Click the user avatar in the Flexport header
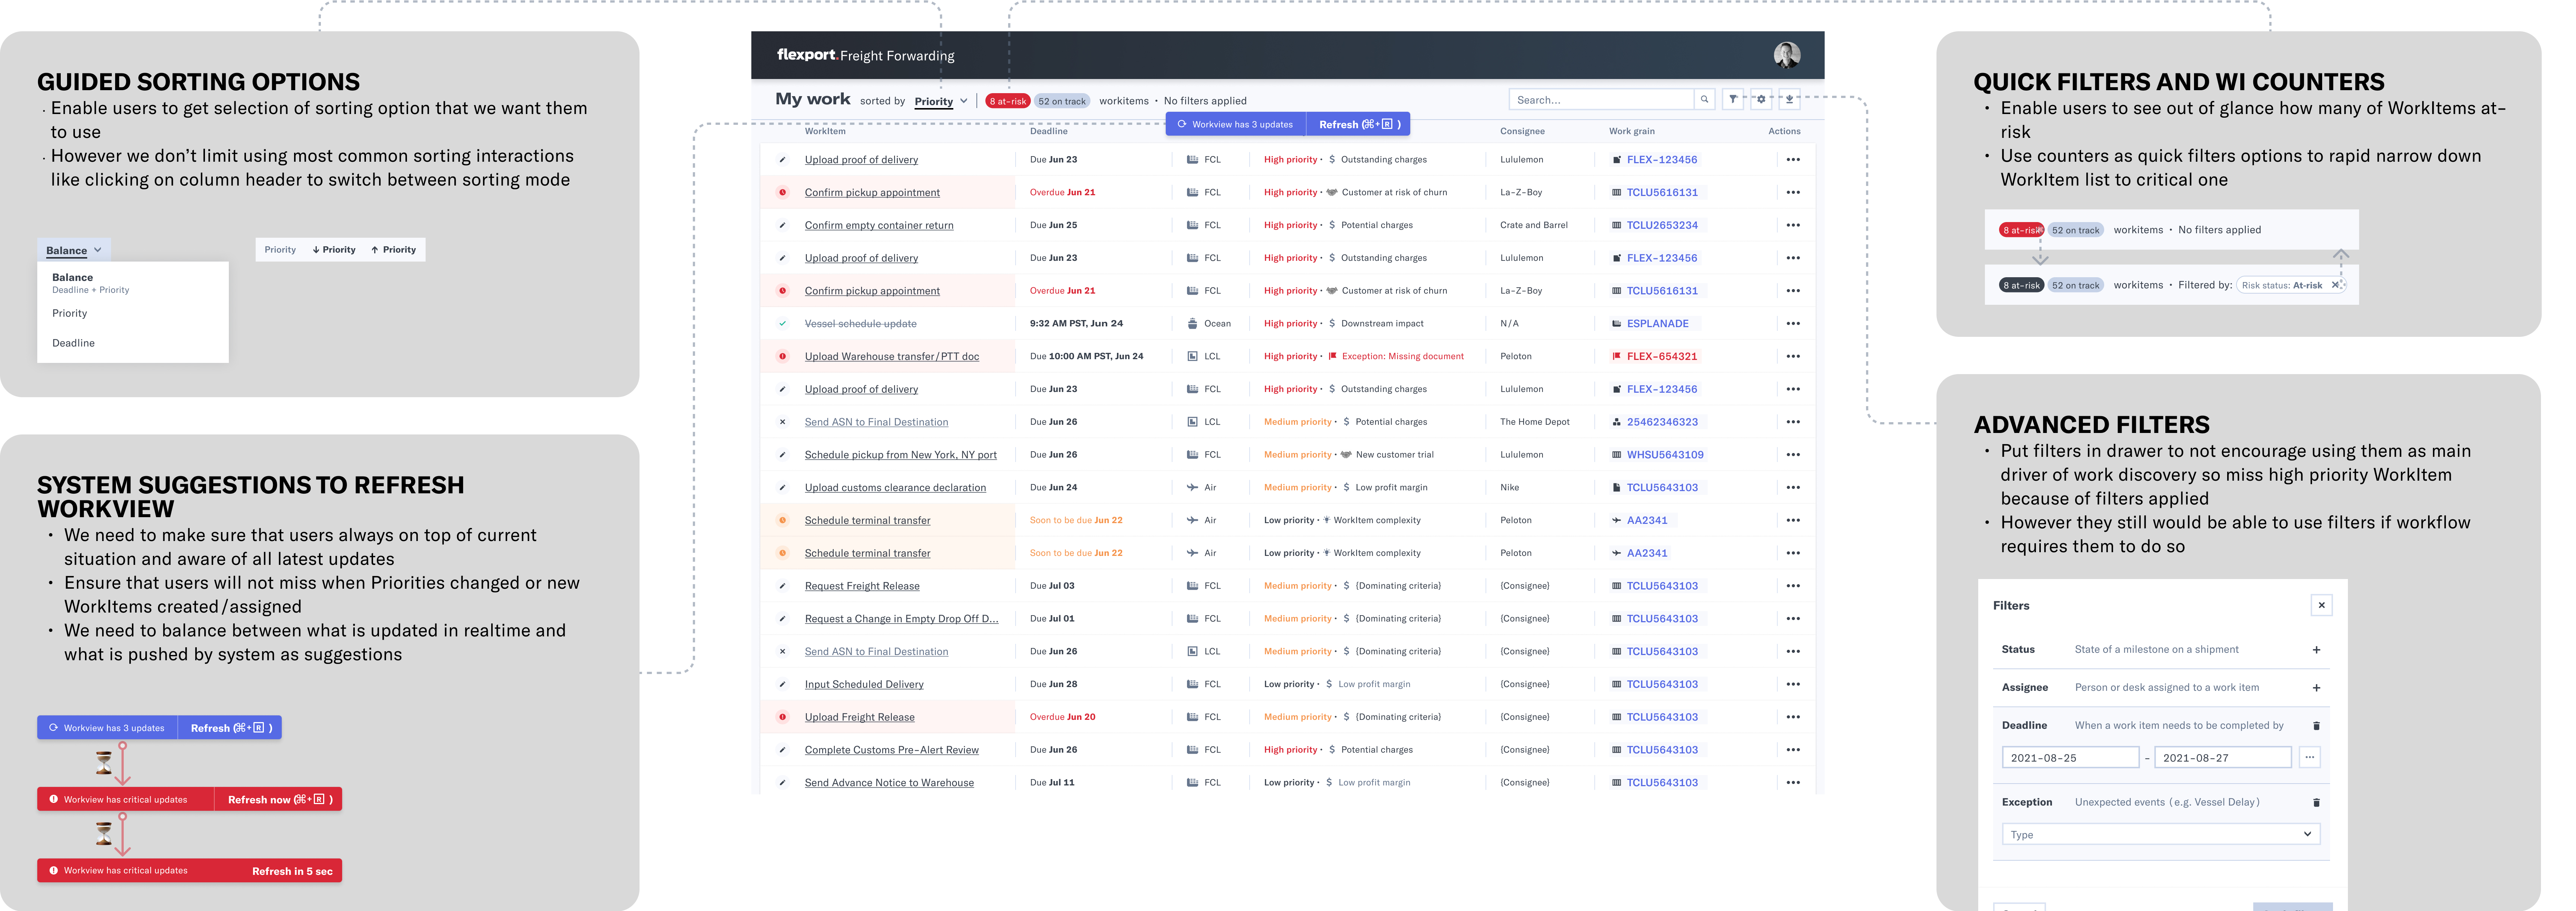The width and height of the screenshot is (2576, 911). [1787, 55]
